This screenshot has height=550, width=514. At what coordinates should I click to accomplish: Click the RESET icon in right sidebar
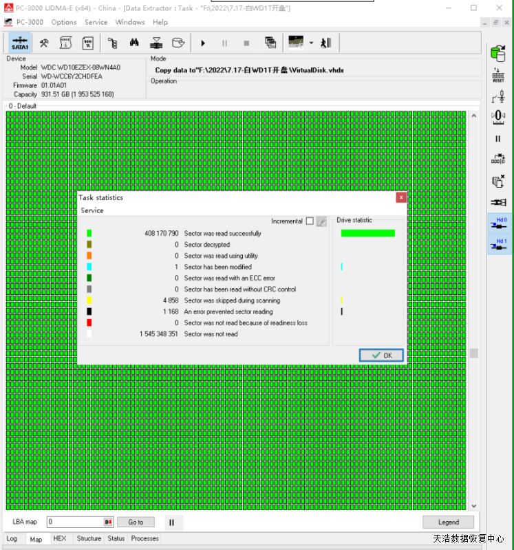[498, 75]
